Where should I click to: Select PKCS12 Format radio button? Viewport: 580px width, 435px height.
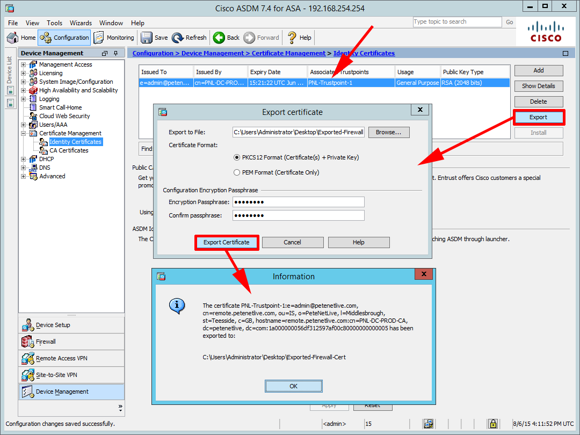(x=237, y=157)
